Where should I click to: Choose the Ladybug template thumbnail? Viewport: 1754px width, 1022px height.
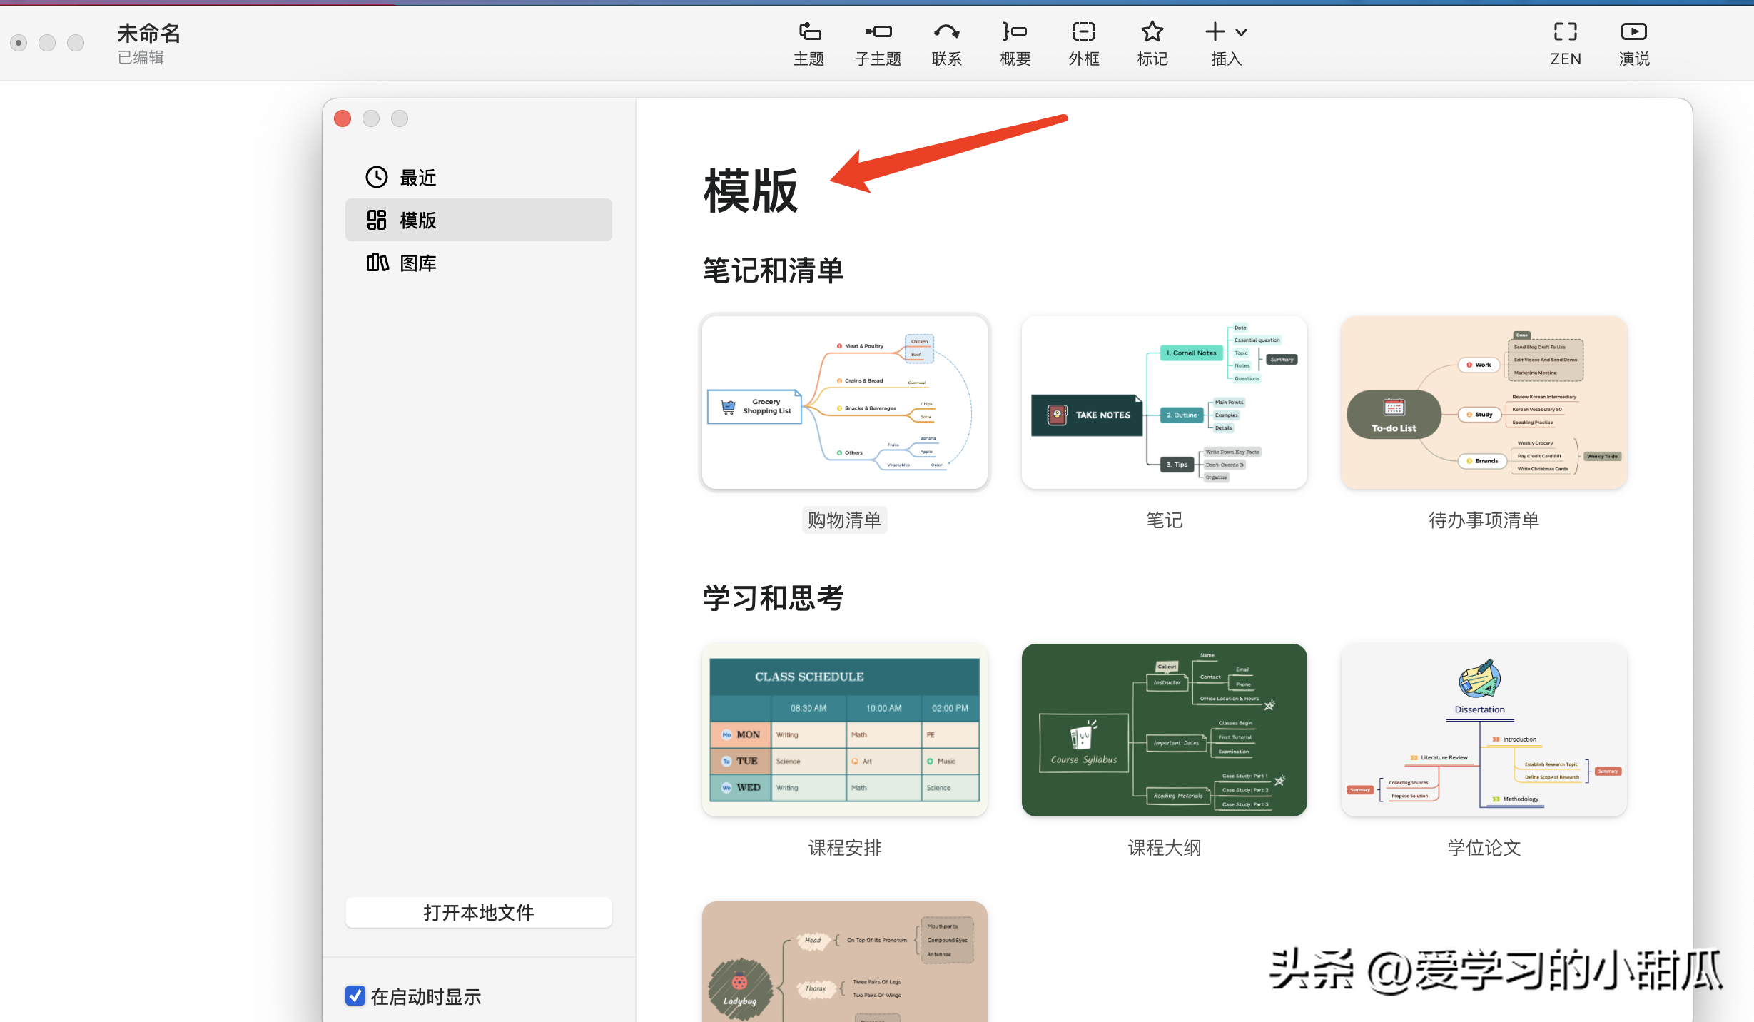[x=845, y=961]
